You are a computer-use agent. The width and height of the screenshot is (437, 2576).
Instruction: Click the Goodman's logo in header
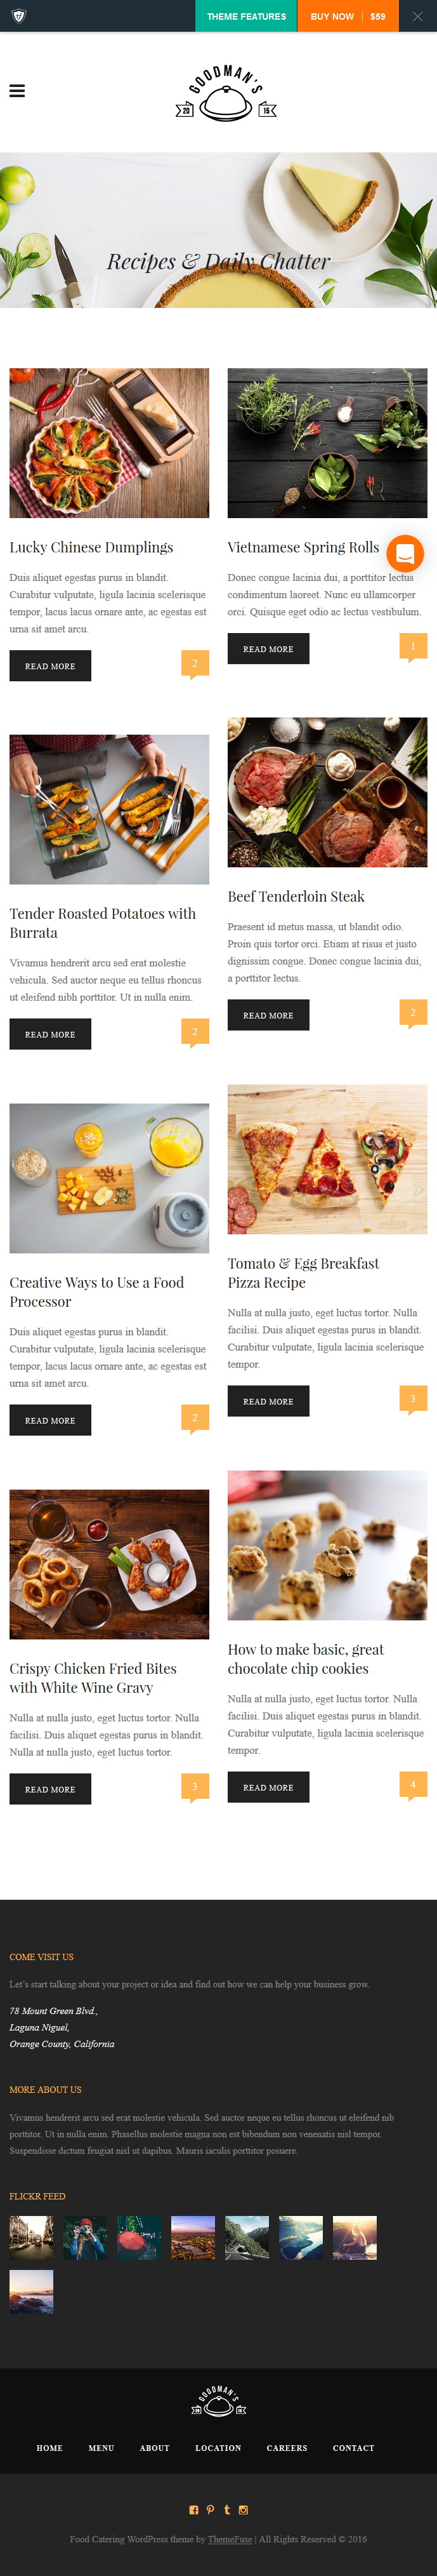[x=226, y=93]
